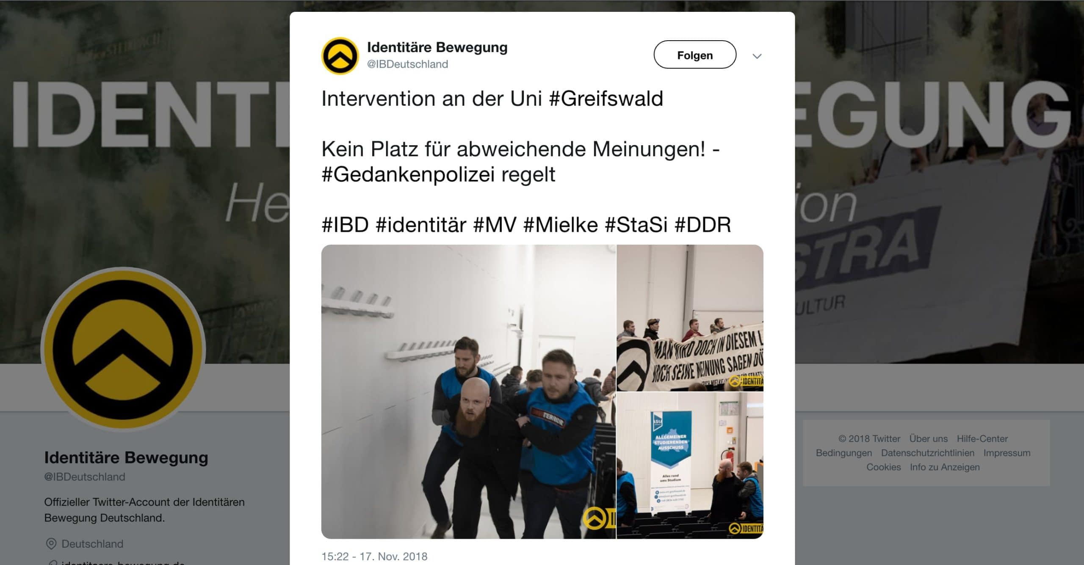The image size is (1084, 565).
Task: Click the tweet timestamp 17. Nov. 2018
Action: [374, 556]
